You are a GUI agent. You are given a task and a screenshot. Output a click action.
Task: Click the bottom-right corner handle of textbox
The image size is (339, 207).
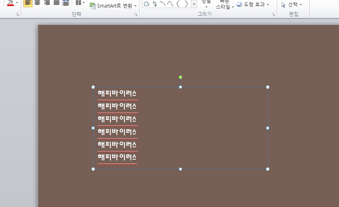(268, 169)
